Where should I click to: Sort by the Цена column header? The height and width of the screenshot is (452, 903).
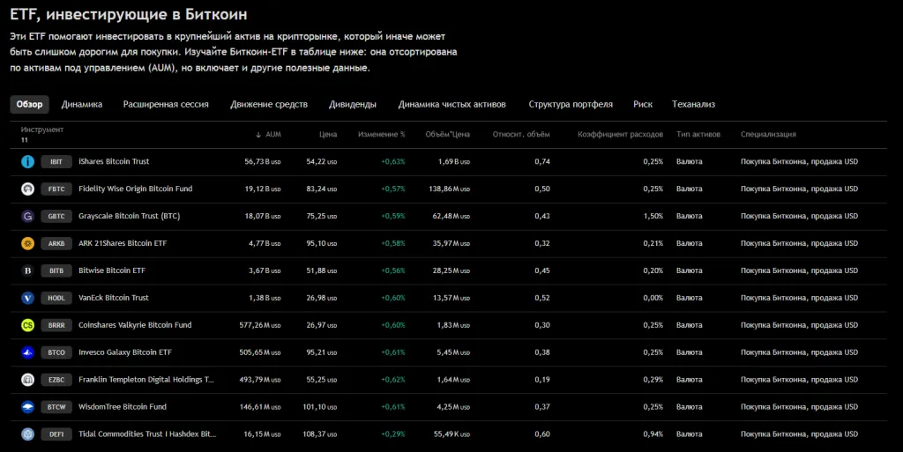tap(328, 135)
